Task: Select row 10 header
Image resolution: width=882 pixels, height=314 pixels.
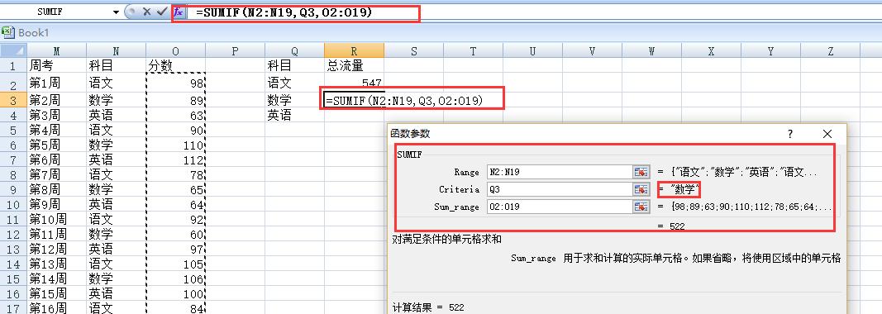Action: click(x=13, y=204)
